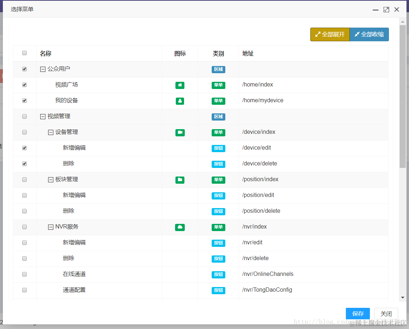
Task: Click the user icon in 我的设备 row
Action: click(180, 101)
